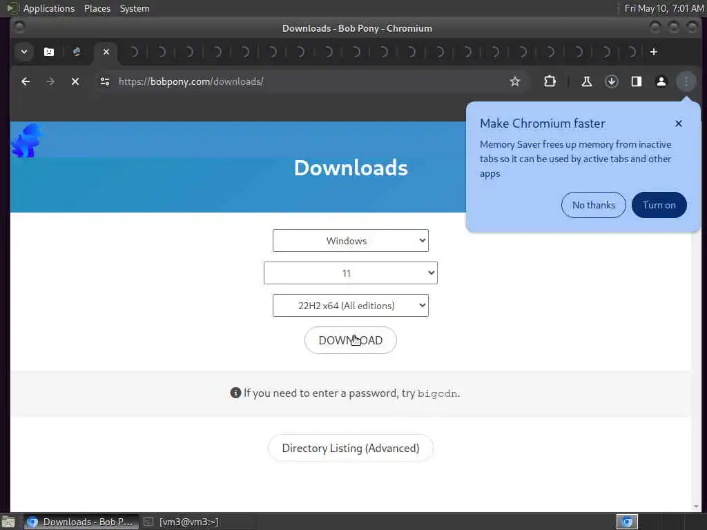Click the show desktop taskbar icon
This screenshot has width=707, height=530.
pos(8,522)
